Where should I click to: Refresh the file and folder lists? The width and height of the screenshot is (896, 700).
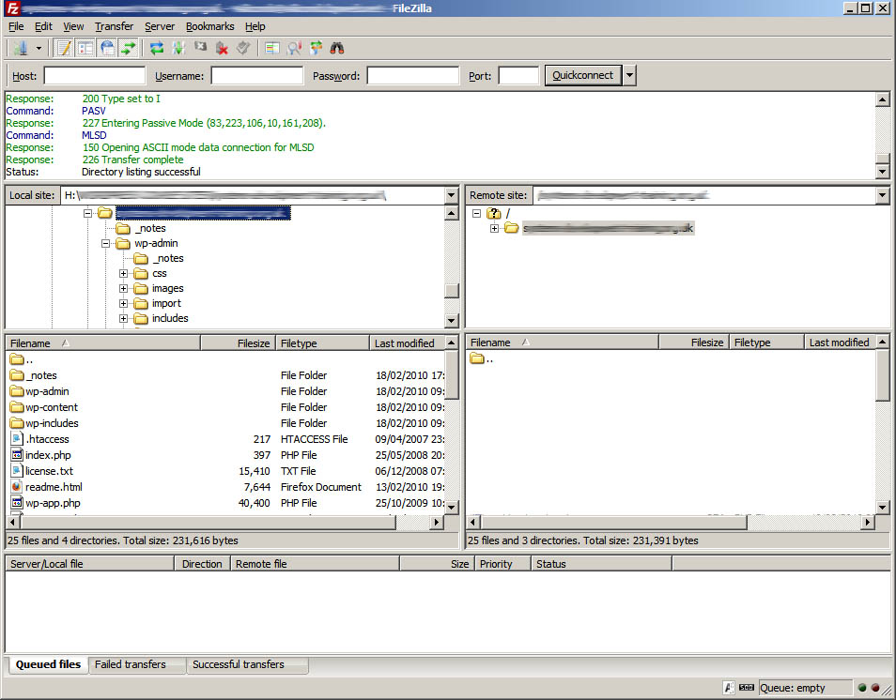(157, 49)
